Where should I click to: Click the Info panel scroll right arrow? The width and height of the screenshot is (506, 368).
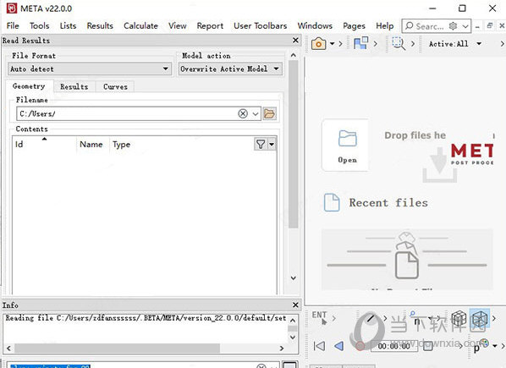pyautogui.click(x=282, y=348)
